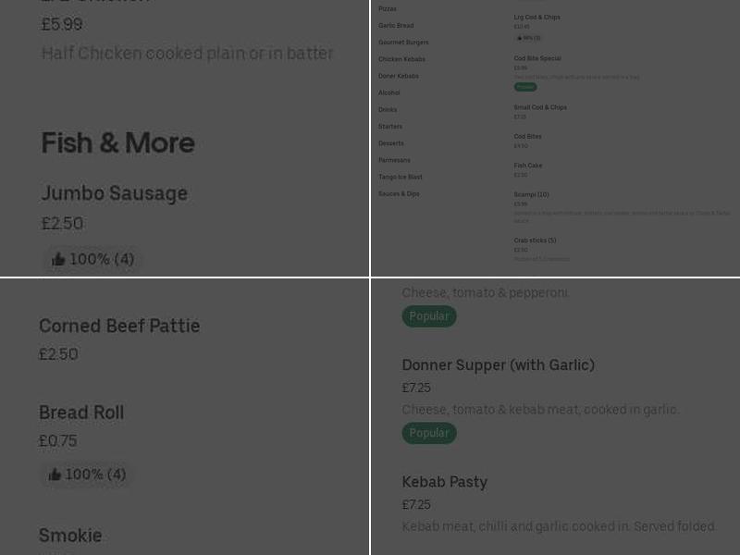Open the Doner Kebabs category
Viewport: 740px width, 555px height.
399,76
